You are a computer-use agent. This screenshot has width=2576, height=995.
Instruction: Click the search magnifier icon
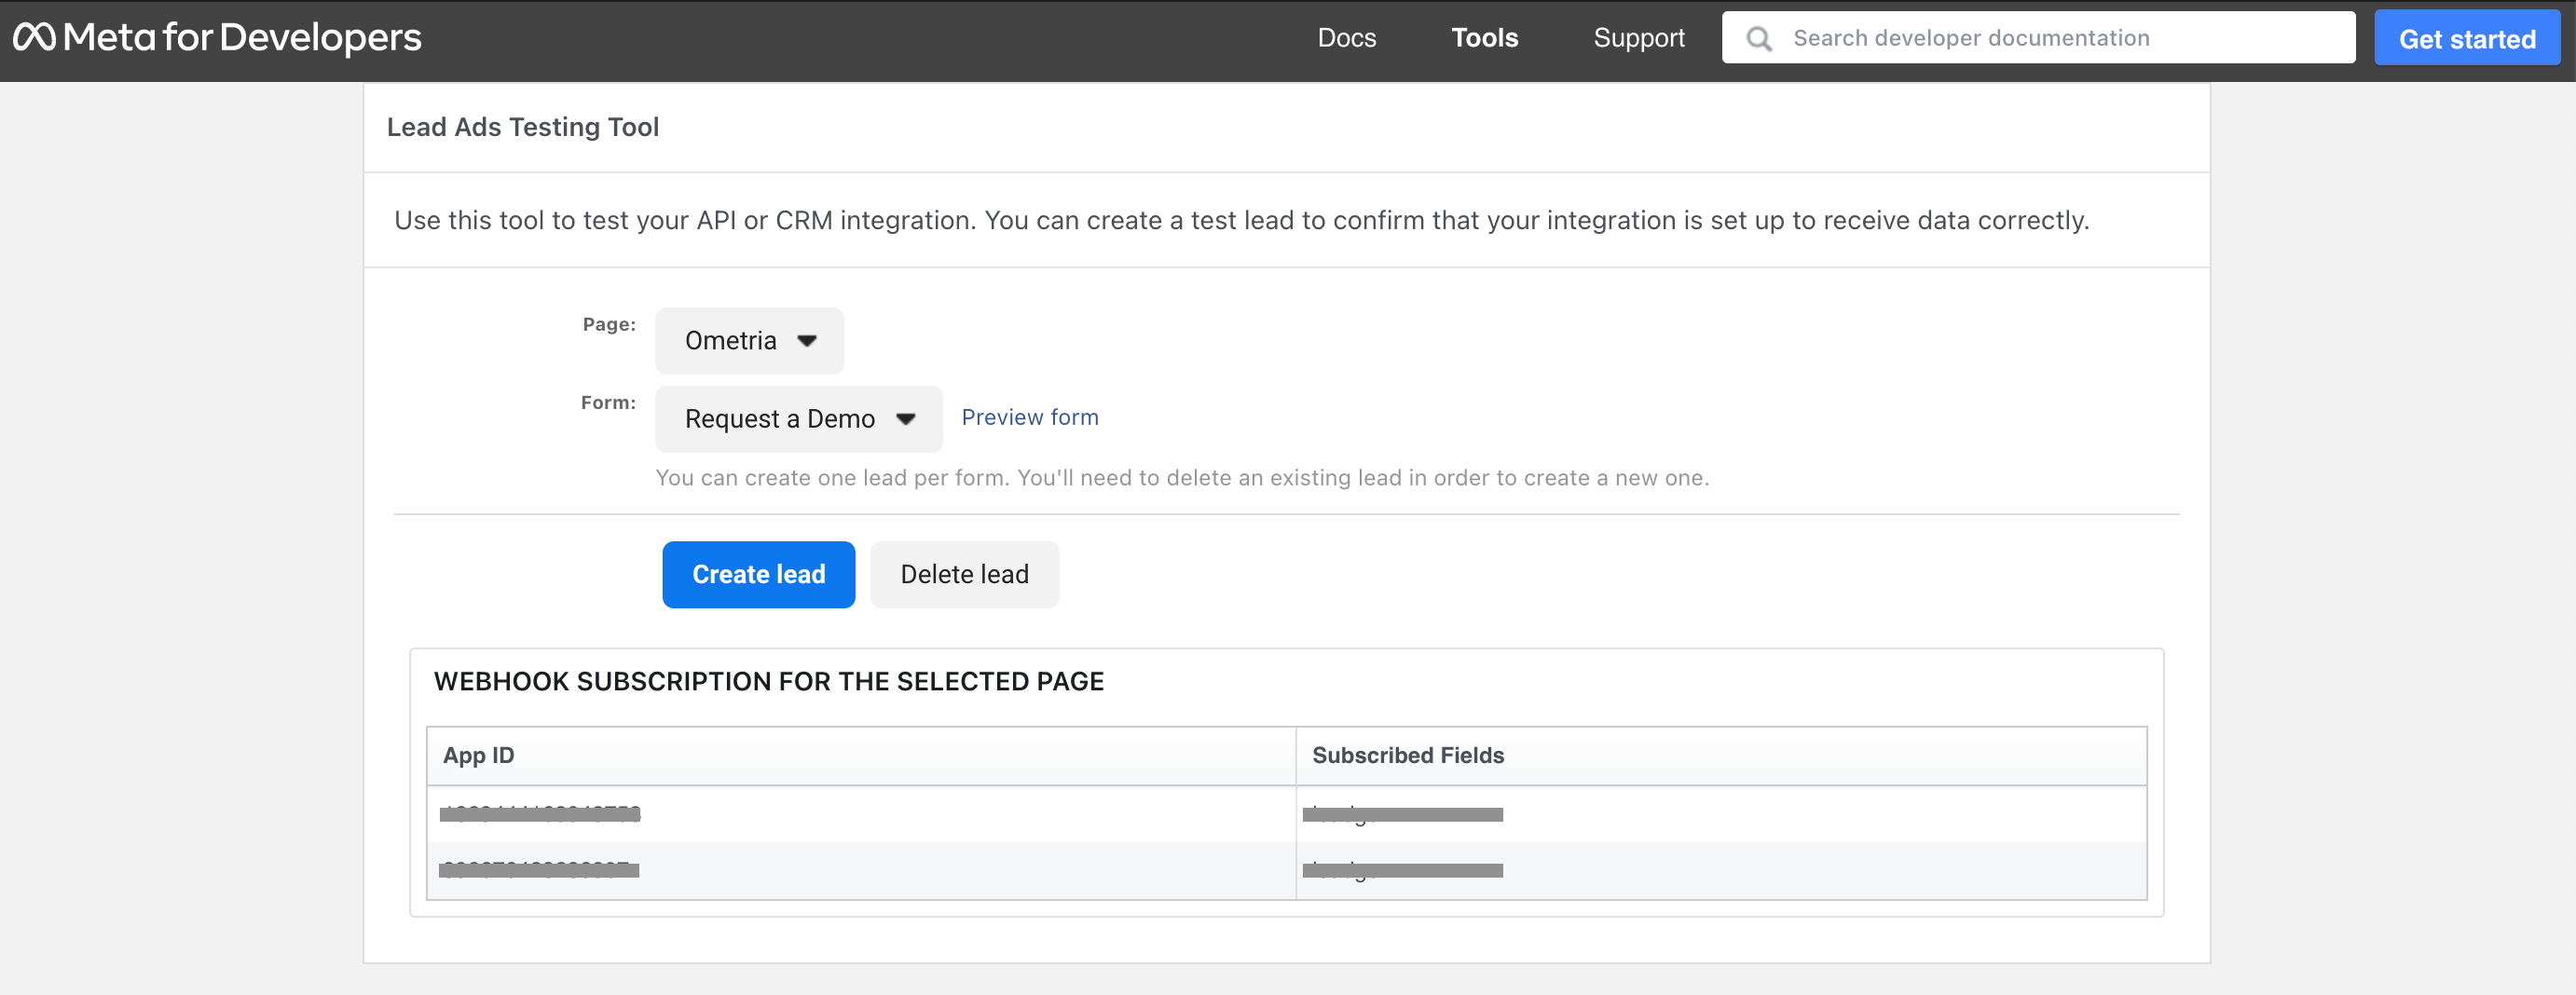coord(1759,39)
